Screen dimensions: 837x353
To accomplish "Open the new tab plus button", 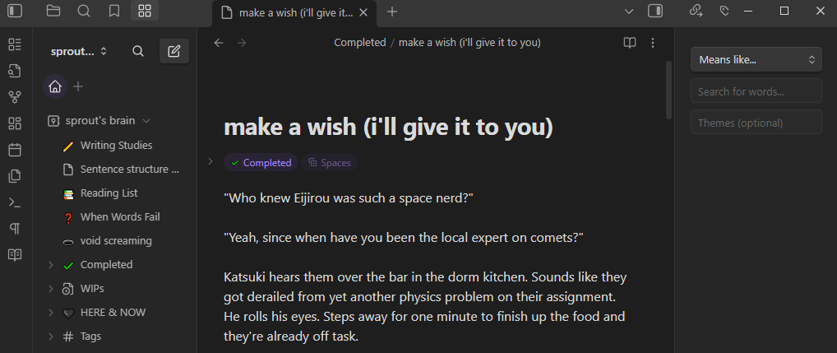I will 392,12.
